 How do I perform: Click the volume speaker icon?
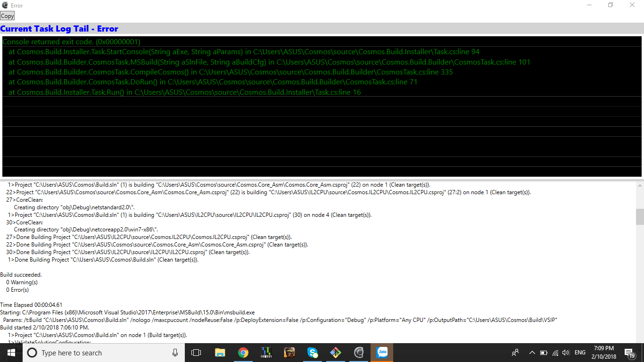pos(566,353)
